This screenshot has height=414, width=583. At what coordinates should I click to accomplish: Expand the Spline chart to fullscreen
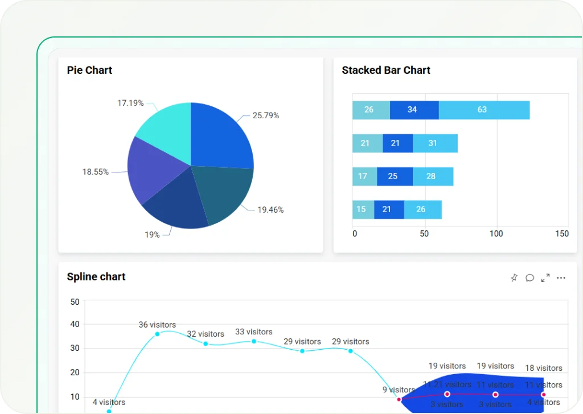click(545, 278)
